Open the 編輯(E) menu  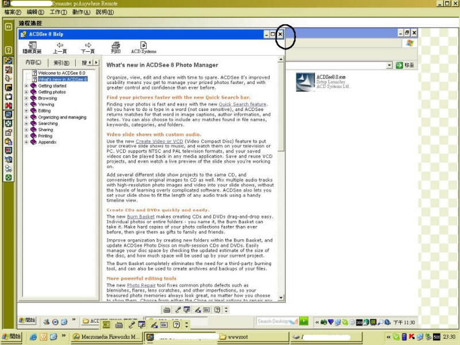[35, 12]
